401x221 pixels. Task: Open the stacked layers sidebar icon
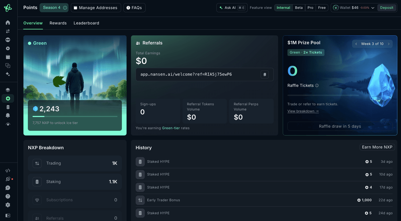(8, 90)
